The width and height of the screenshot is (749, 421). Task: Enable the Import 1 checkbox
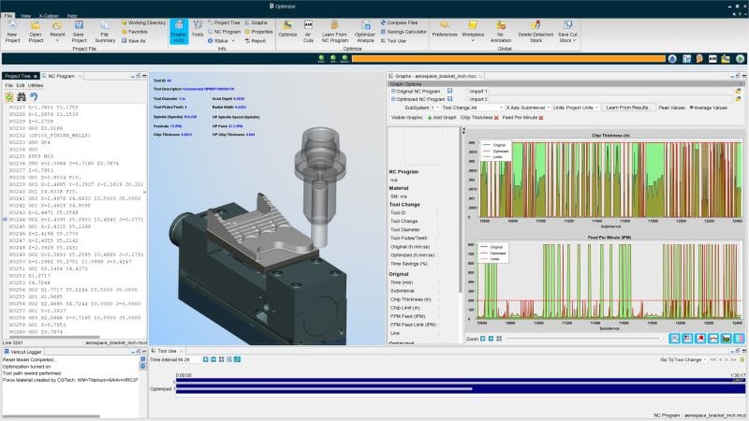467,92
